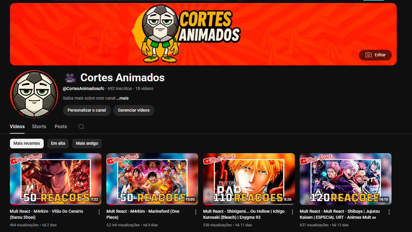Click 'Saiba mais sobre este canal' description
Image resolution: width=412 pixels, height=232 pixels.
pos(89,98)
